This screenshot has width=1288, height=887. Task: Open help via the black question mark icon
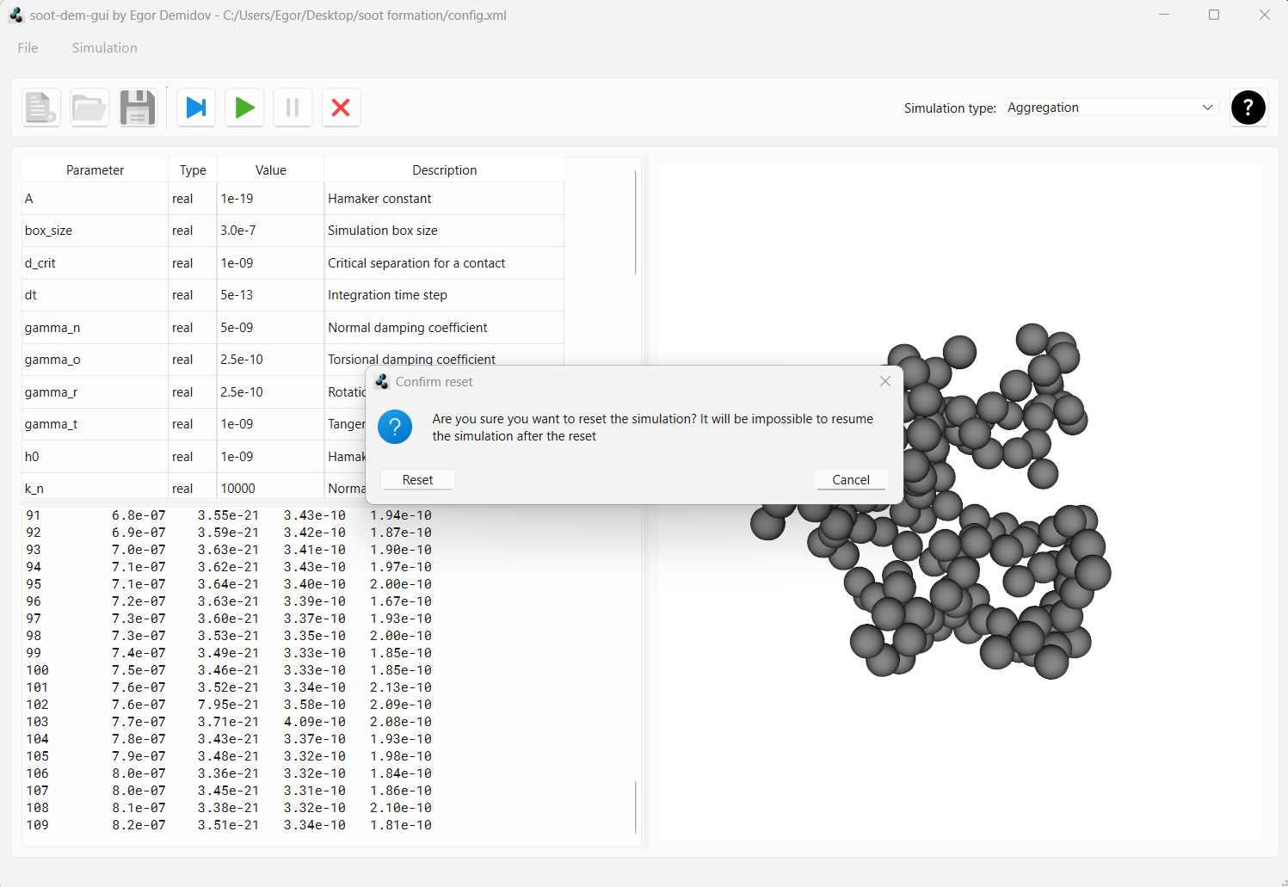[x=1248, y=108]
